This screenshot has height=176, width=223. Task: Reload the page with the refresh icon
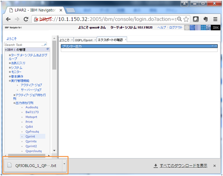pyautogui.click(x=26, y=19)
